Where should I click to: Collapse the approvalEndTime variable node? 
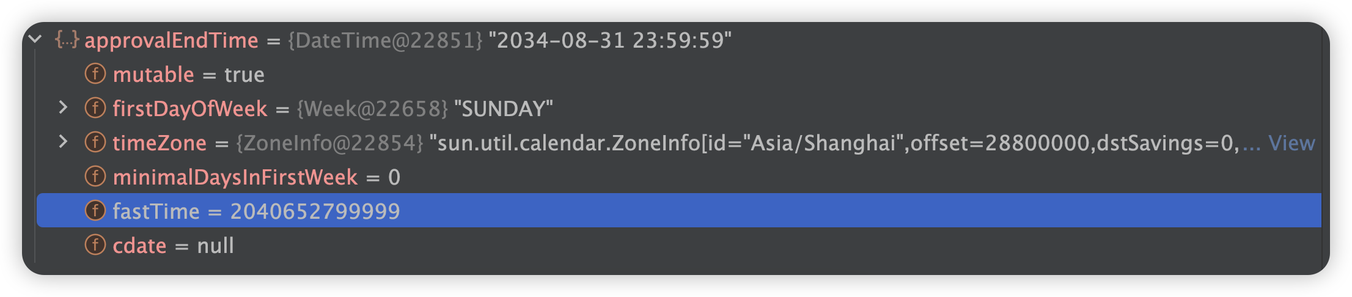click(x=35, y=40)
